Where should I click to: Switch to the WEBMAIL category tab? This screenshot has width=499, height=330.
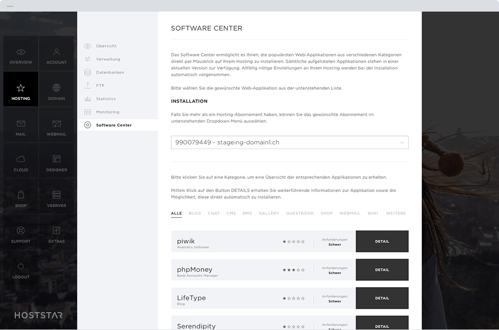(x=350, y=213)
